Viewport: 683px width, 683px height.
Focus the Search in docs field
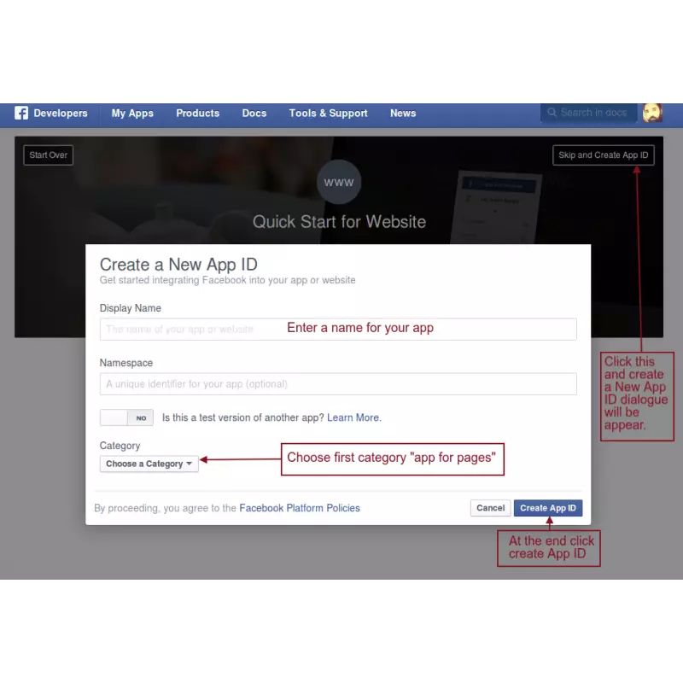[588, 113]
